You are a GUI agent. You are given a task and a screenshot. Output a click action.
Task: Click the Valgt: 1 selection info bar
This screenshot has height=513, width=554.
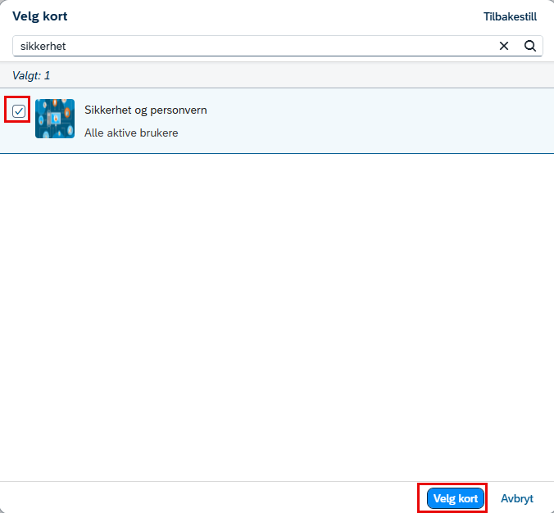[277, 75]
